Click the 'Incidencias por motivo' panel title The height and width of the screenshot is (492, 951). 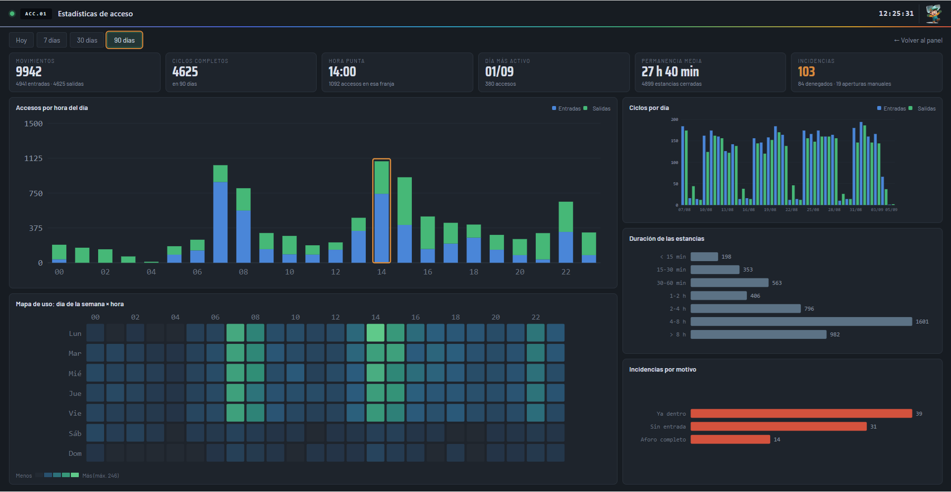click(663, 370)
